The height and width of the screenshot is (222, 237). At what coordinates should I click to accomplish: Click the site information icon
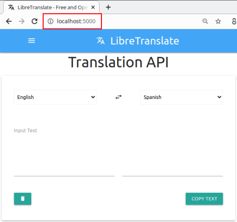[50, 21]
